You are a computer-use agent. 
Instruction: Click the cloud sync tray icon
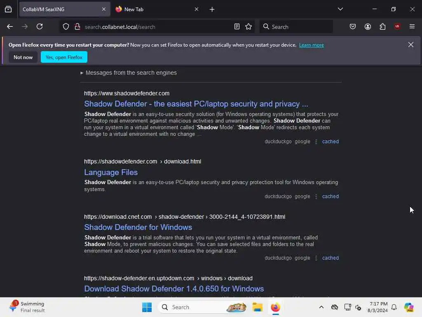pyautogui.click(x=335, y=307)
